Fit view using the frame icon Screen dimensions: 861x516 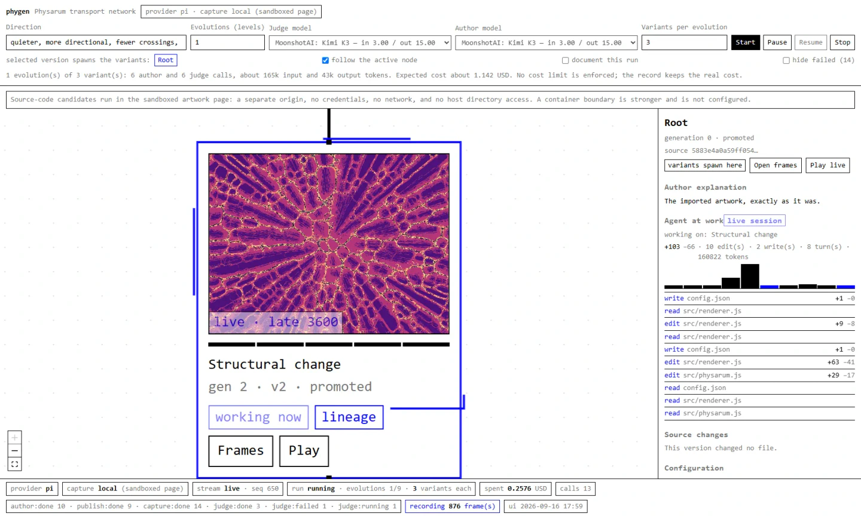pyautogui.click(x=14, y=464)
